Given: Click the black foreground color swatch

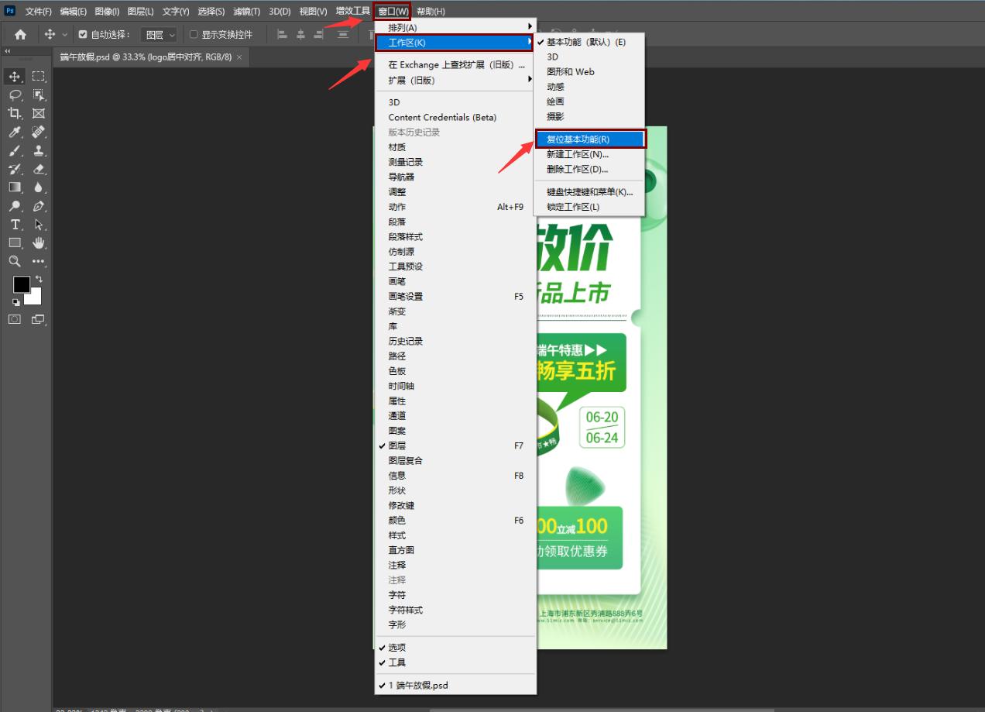Looking at the screenshot, I should (x=21, y=284).
